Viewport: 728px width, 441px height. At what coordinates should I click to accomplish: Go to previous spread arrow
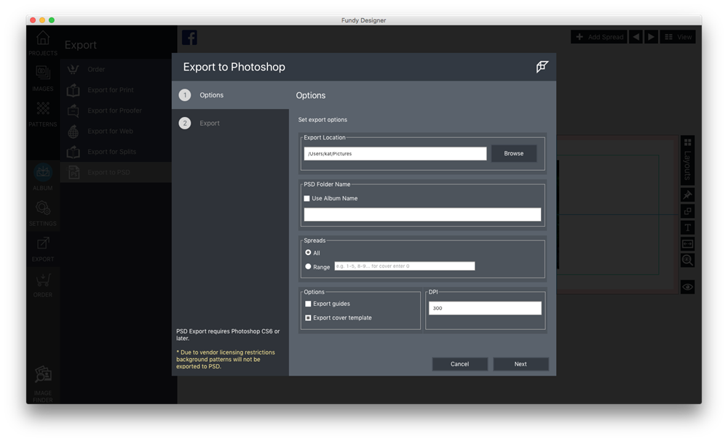[x=636, y=36]
